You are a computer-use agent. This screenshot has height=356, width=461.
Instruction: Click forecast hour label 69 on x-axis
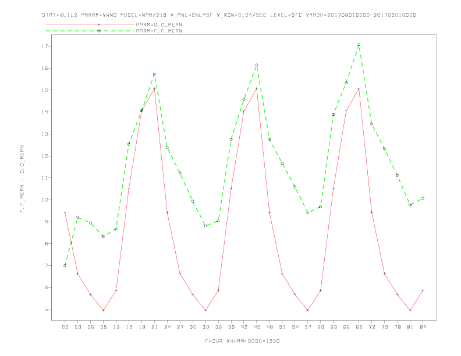(359, 327)
